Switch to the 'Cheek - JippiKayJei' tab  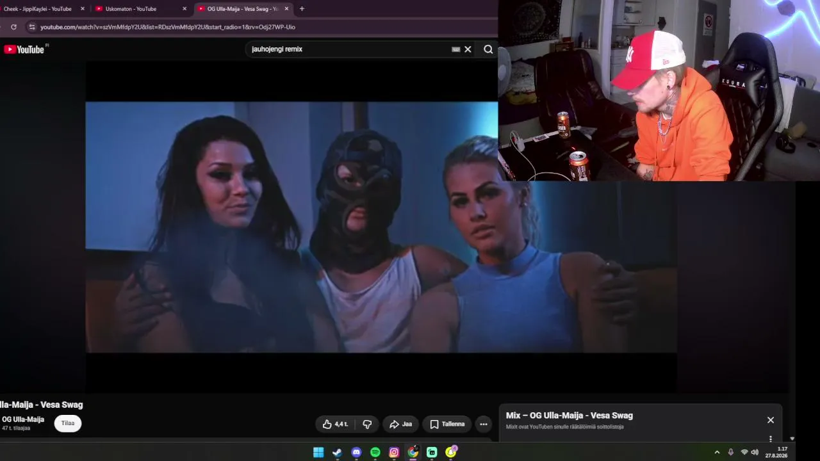tap(37, 9)
